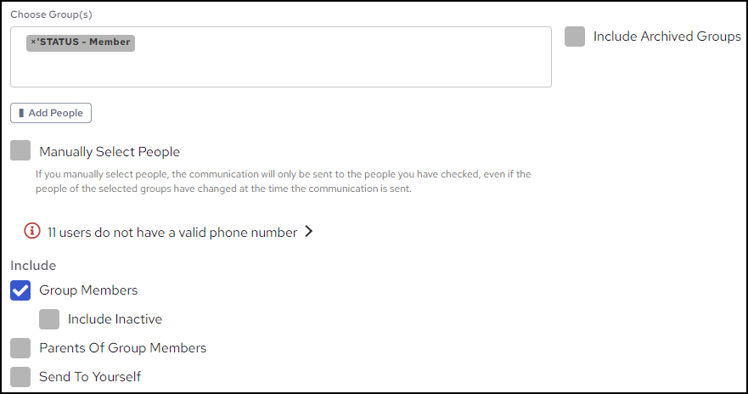Check the Parents Of Group Members box

[x=20, y=347]
